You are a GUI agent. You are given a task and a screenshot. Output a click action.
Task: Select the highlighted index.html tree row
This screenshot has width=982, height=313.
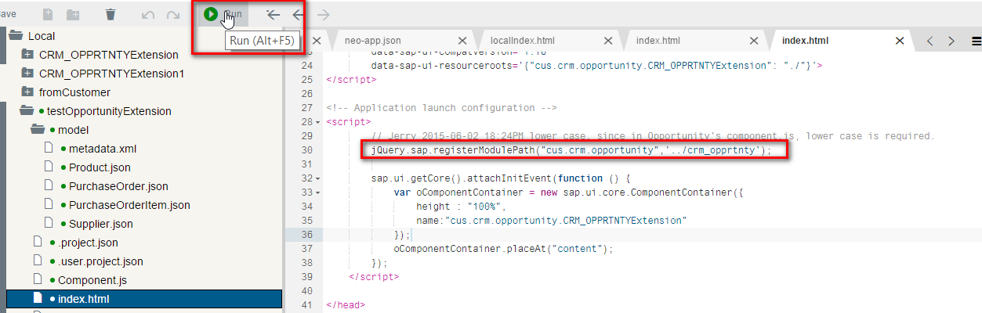pyautogui.click(x=143, y=299)
